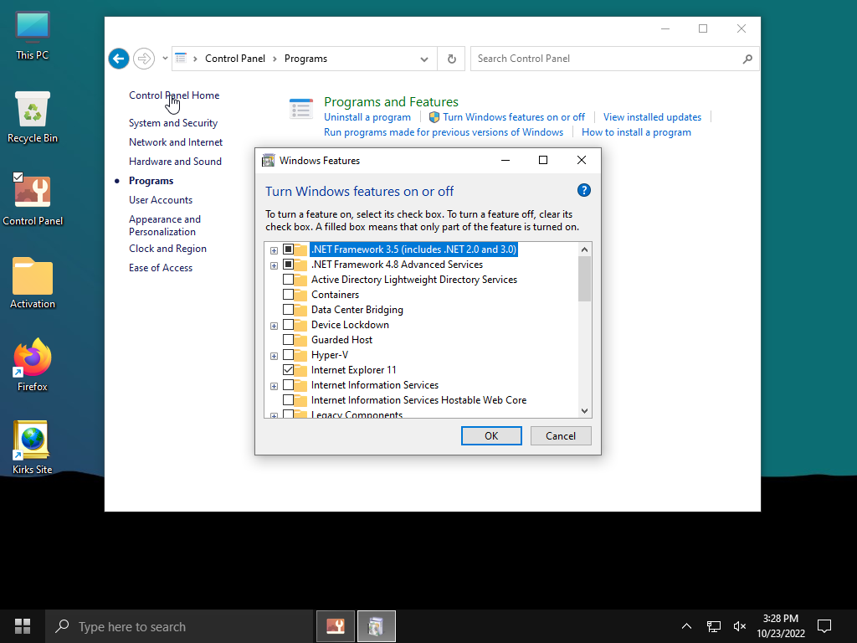The image size is (857, 643).
Task: Check the Guarded Host feature
Action: tap(288, 340)
